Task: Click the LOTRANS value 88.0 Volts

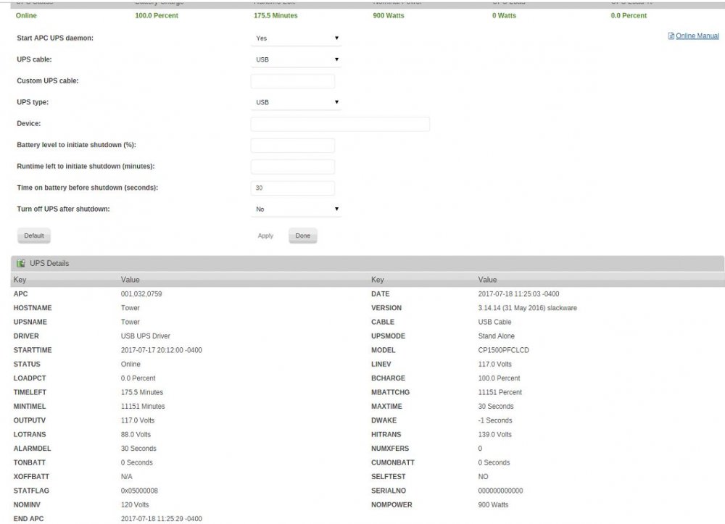Action: 136,434
